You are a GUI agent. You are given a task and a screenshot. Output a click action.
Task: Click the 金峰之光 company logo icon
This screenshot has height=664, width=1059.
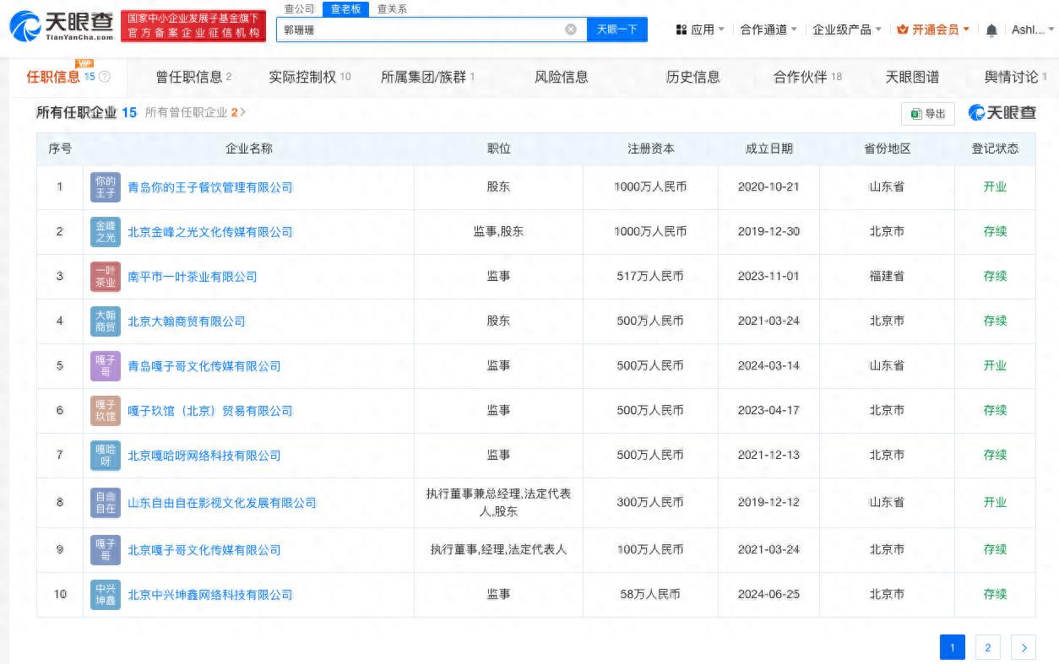coord(106,232)
